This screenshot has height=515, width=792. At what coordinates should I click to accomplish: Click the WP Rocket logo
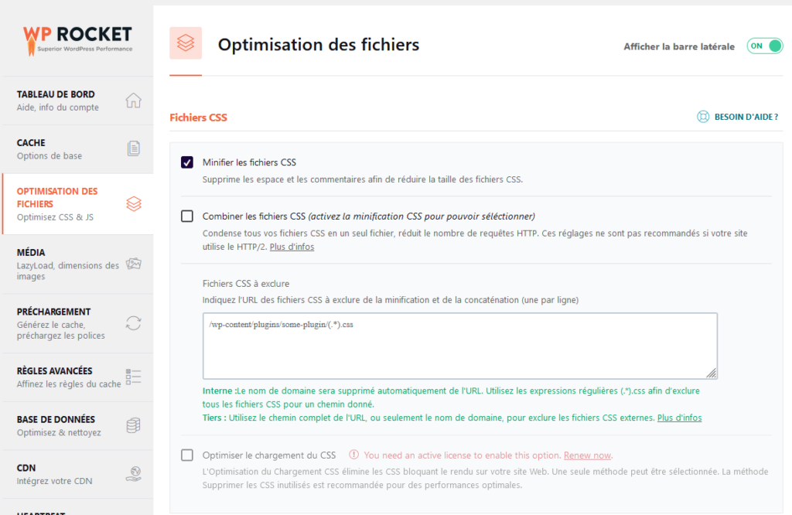coord(78,40)
